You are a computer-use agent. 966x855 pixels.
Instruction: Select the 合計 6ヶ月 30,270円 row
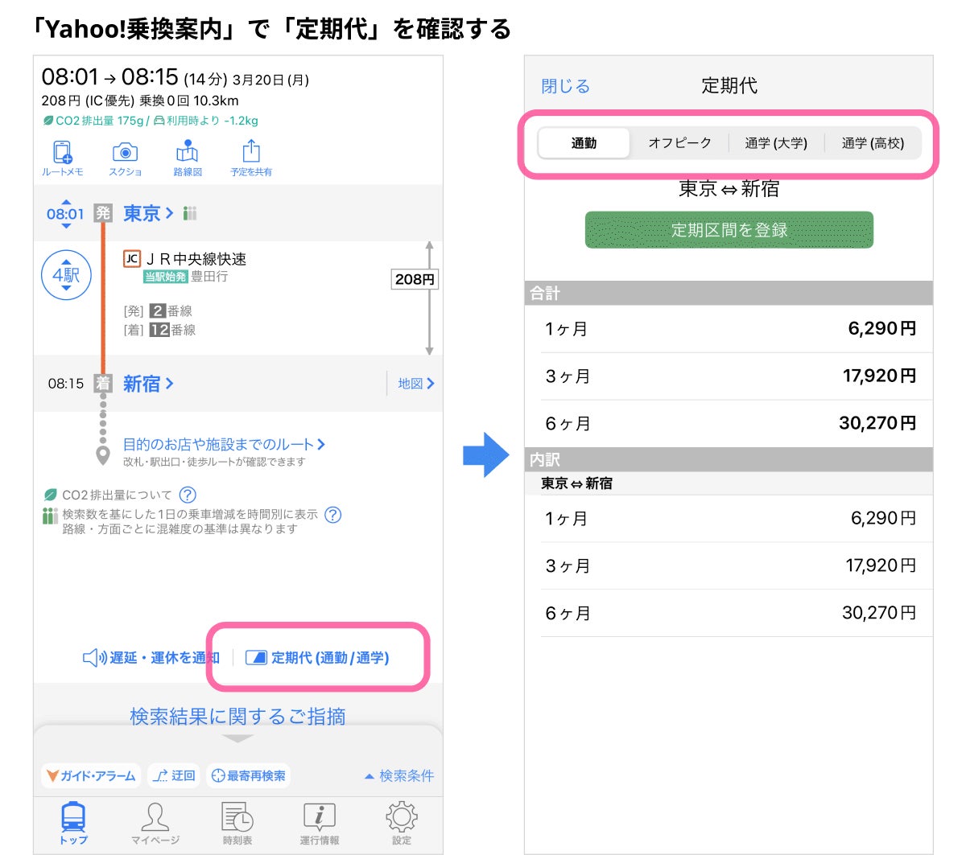tap(729, 423)
